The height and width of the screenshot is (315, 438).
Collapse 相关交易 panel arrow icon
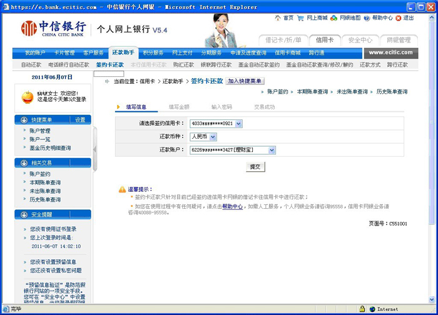pos(24,163)
